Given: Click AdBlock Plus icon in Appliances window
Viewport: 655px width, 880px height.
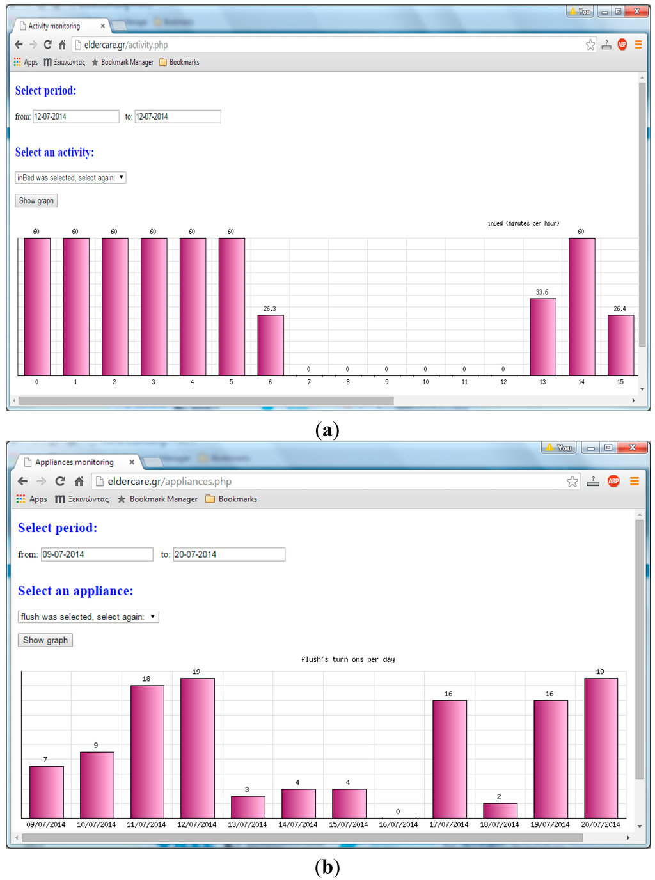Looking at the screenshot, I should click(x=613, y=481).
